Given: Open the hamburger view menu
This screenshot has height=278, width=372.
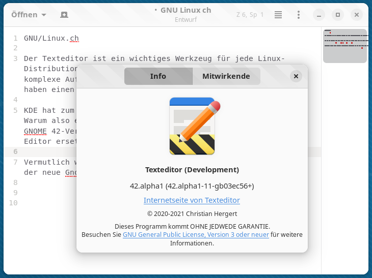Looking at the screenshot, I should 278,15.
